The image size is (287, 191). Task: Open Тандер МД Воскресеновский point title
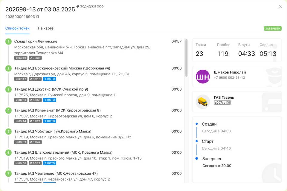click(x=62, y=68)
